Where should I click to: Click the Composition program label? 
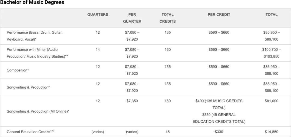tap(18, 70)
